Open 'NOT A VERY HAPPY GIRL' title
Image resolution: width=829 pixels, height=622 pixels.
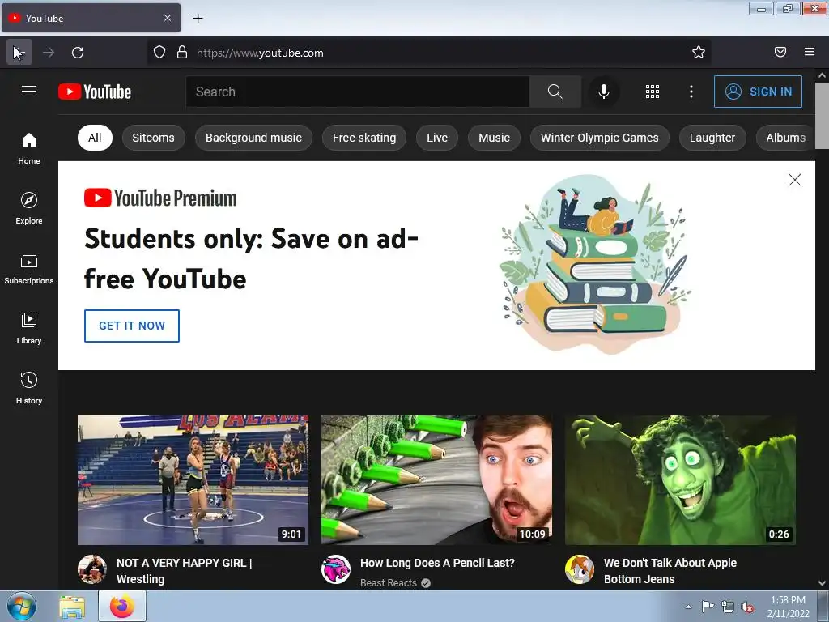pos(185,571)
